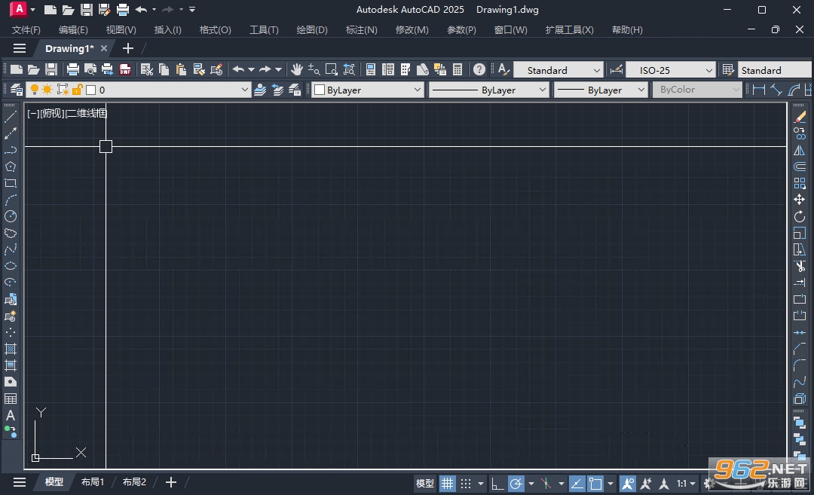Image resolution: width=814 pixels, height=495 pixels.
Task: Select the Multiline Text tool
Action: click(x=11, y=415)
